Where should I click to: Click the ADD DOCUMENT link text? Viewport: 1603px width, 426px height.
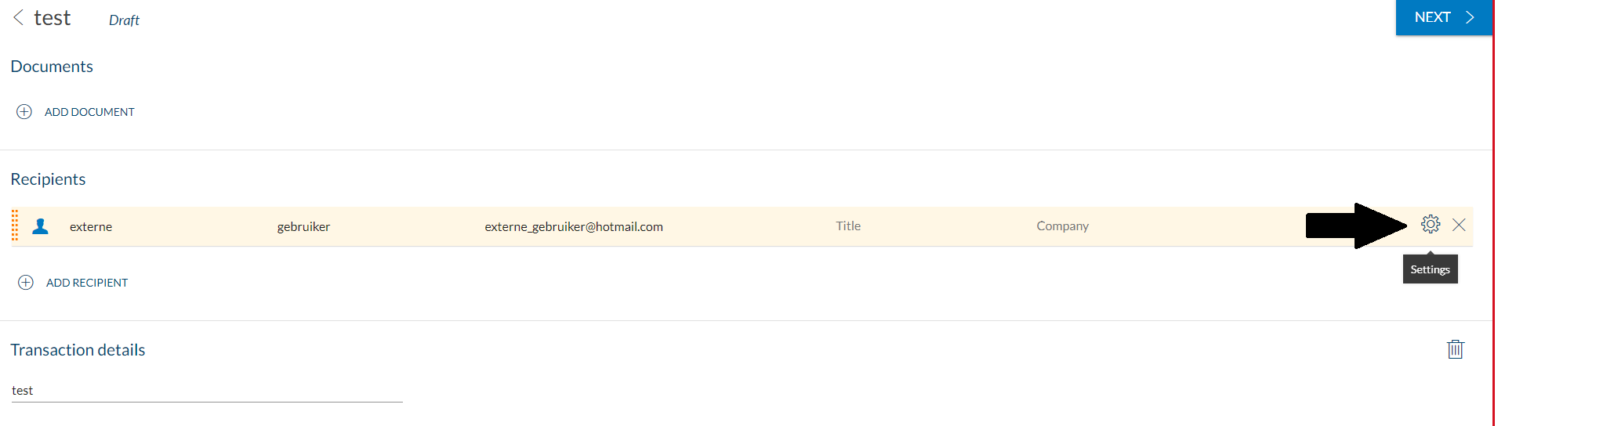pyautogui.click(x=89, y=112)
